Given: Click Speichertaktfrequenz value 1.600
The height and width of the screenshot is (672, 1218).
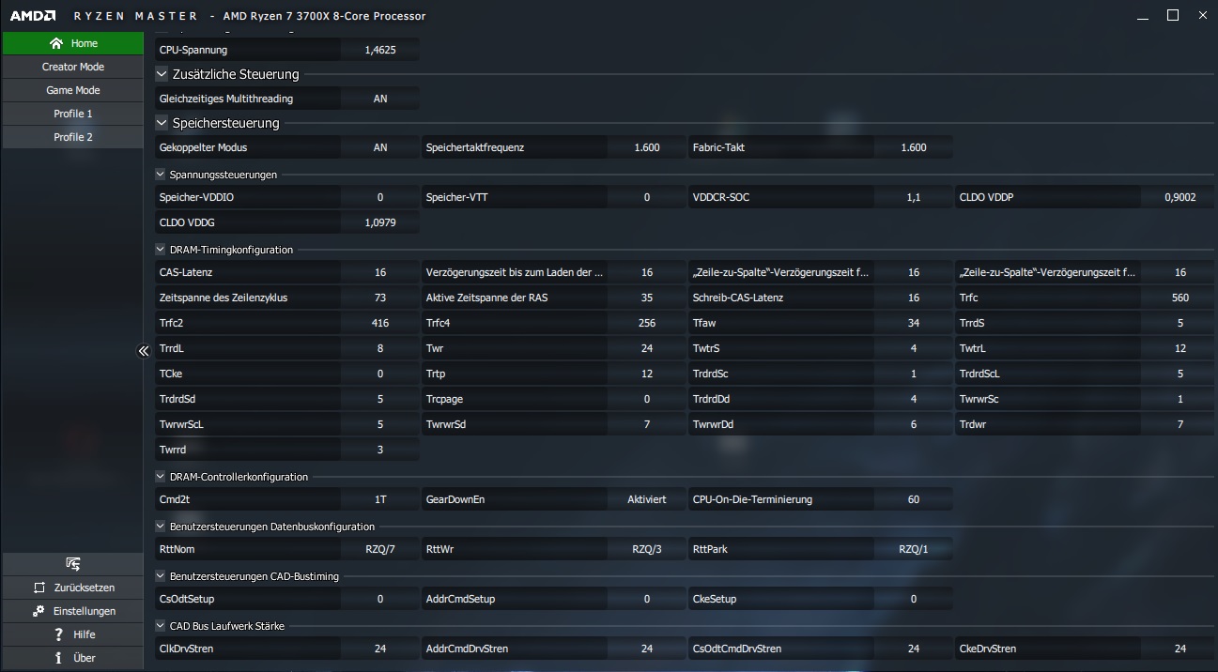Looking at the screenshot, I should pos(647,147).
